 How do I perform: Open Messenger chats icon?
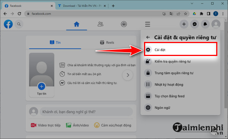195,24
